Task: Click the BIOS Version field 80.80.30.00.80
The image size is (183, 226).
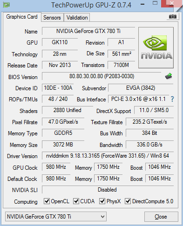Action: [x=102, y=76]
